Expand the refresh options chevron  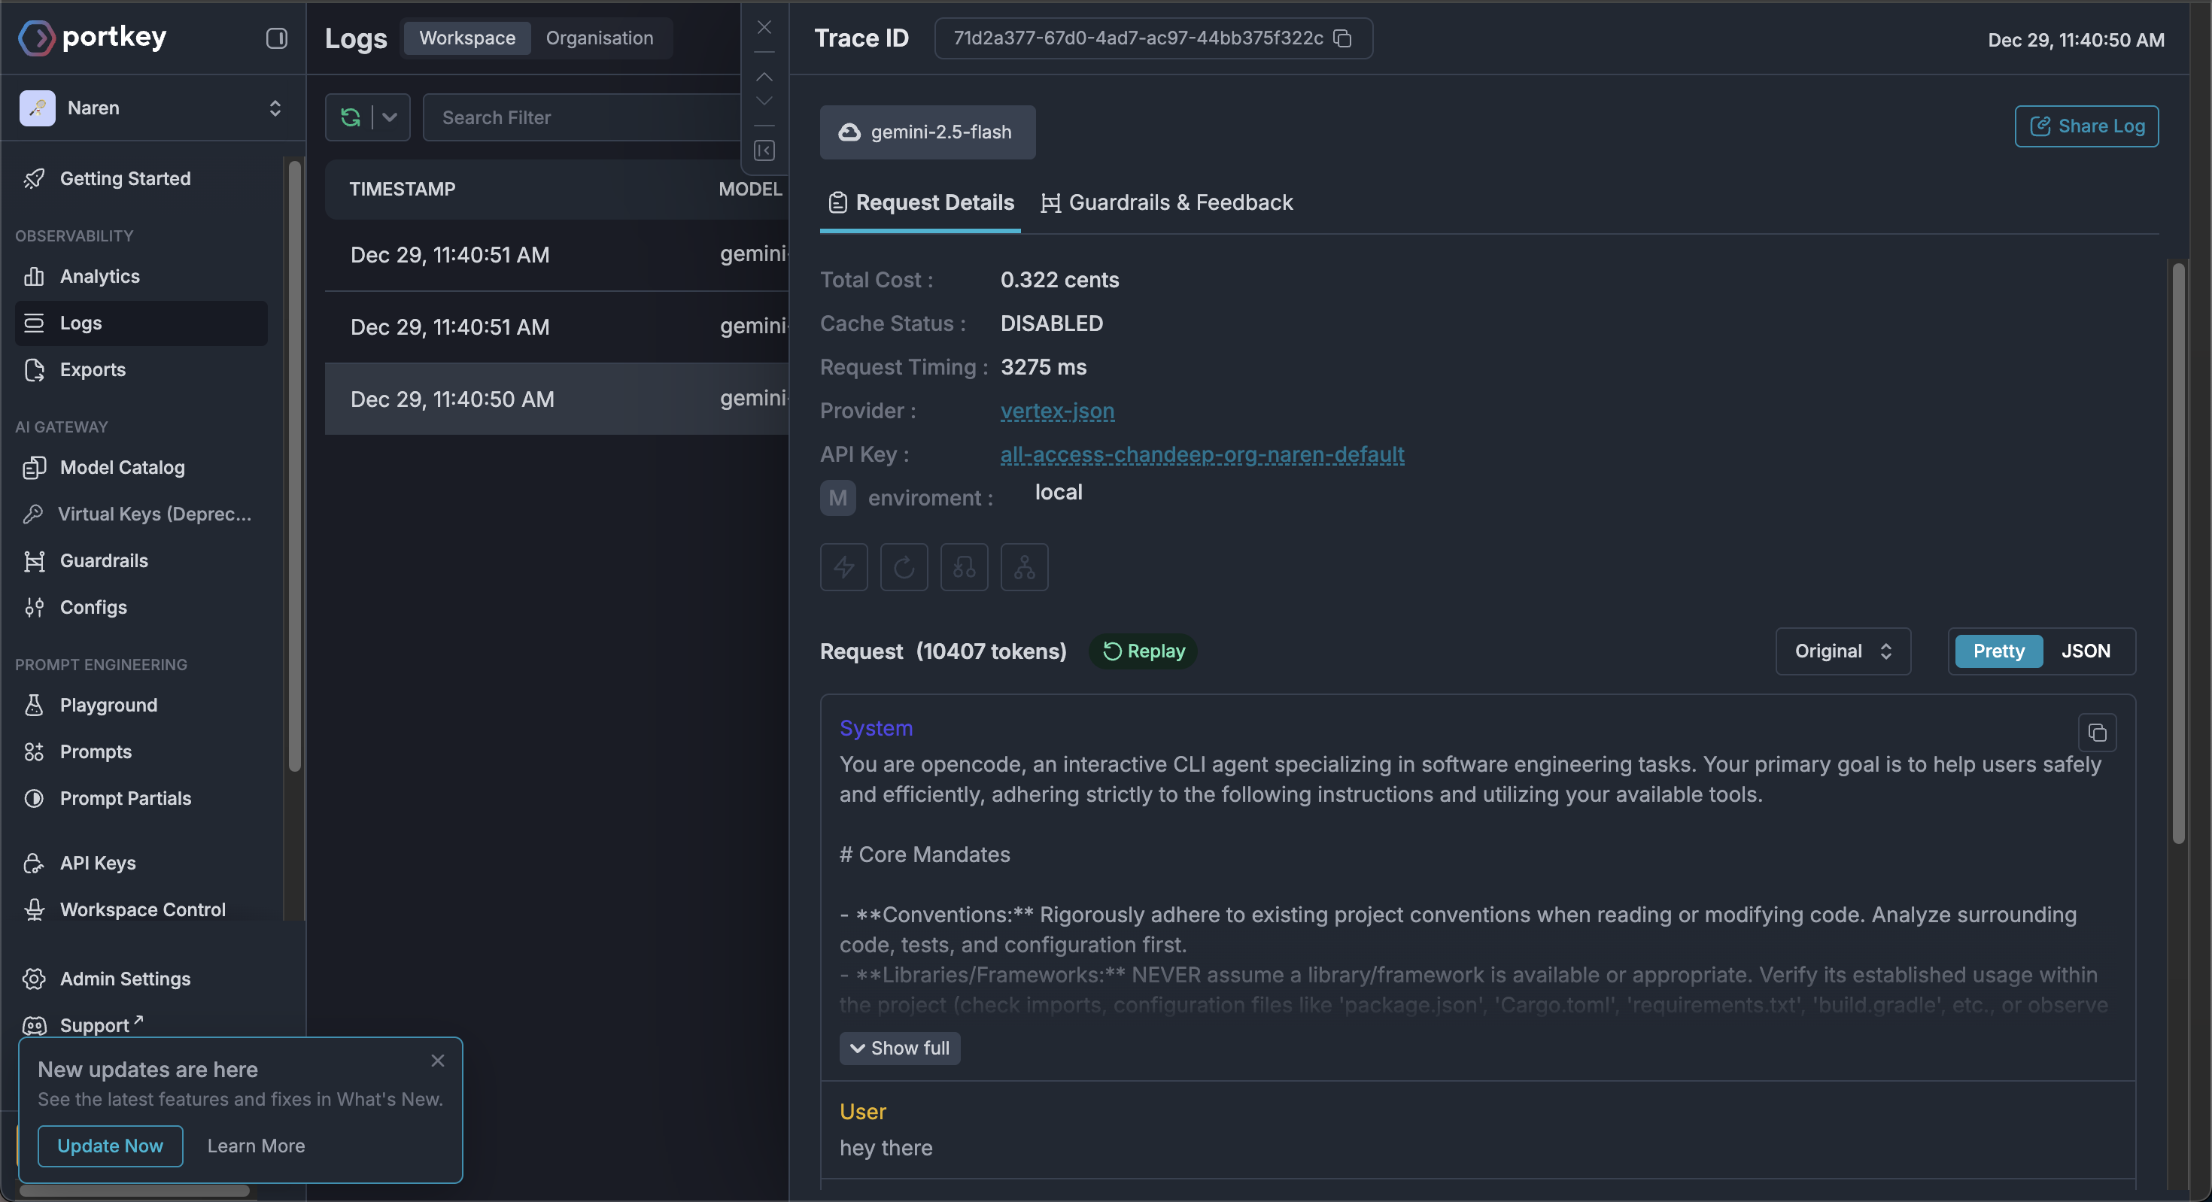click(388, 117)
